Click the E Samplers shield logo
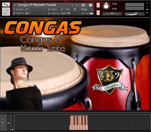Image resolution: width=151 pixels, height=132 pixels. [x=109, y=79]
